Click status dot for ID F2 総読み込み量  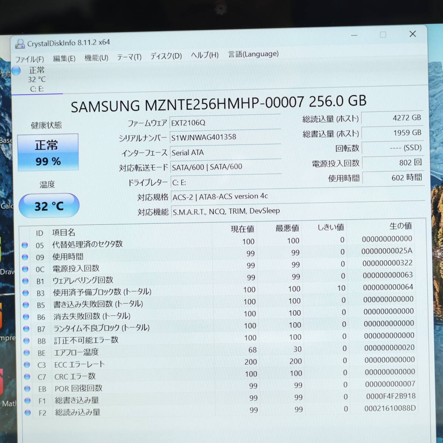tap(27, 413)
